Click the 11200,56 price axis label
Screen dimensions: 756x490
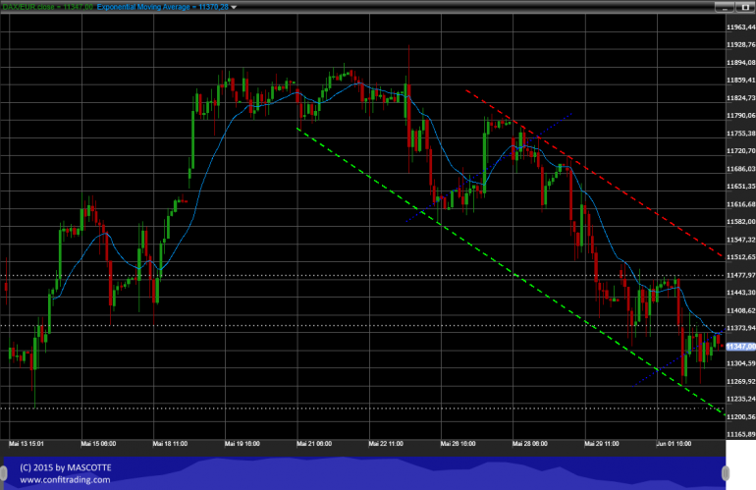coord(741,416)
